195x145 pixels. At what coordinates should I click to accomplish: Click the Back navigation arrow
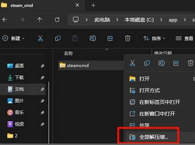click(5, 20)
